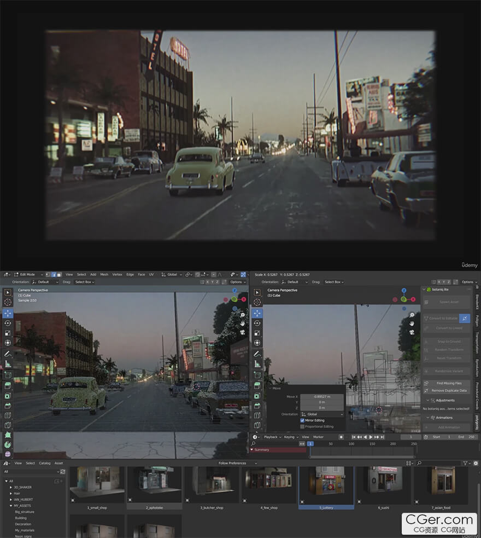Click timeline playhead at frame 1

[310, 444]
